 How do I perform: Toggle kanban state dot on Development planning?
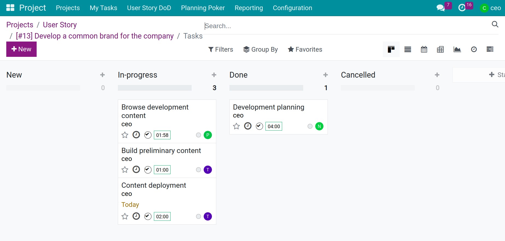310,126
